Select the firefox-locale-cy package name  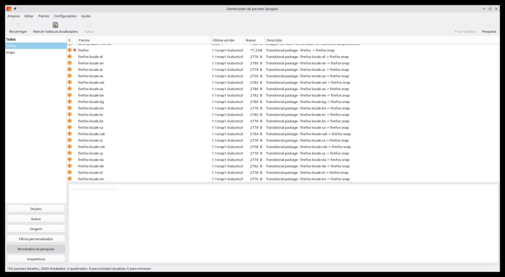pos(90,153)
